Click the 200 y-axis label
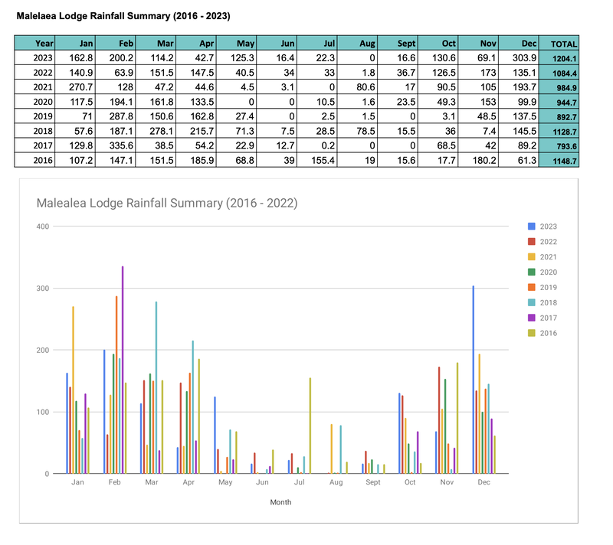 [x=43, y=350]
